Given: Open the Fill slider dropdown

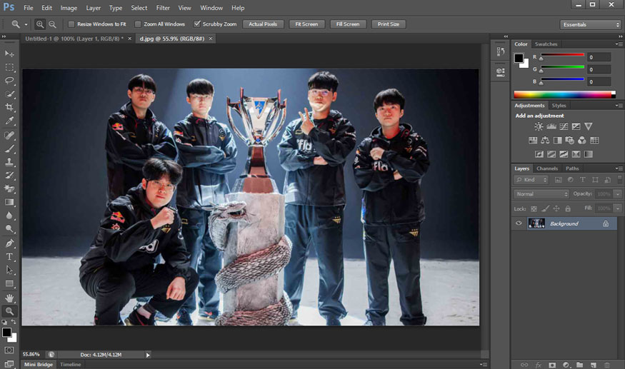Looking at the screenshot, I should 617,208.
